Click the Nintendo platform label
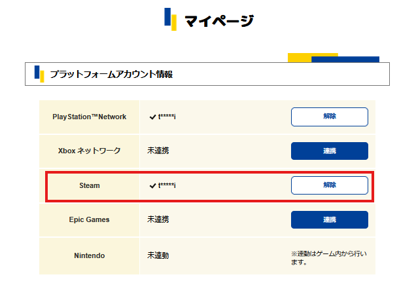The width and height of the screenshot is (399, 281). point(90,255)
